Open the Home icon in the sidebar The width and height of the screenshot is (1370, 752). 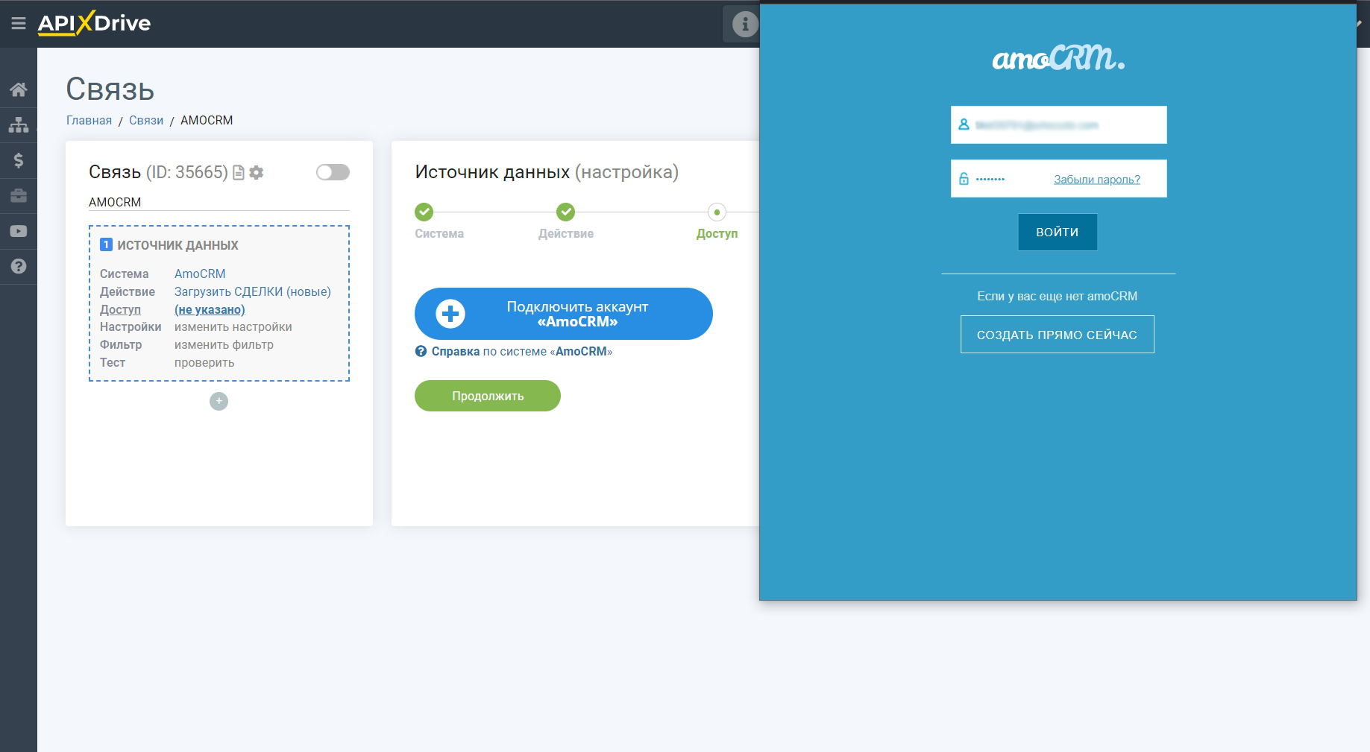click(x=19, y=89)
